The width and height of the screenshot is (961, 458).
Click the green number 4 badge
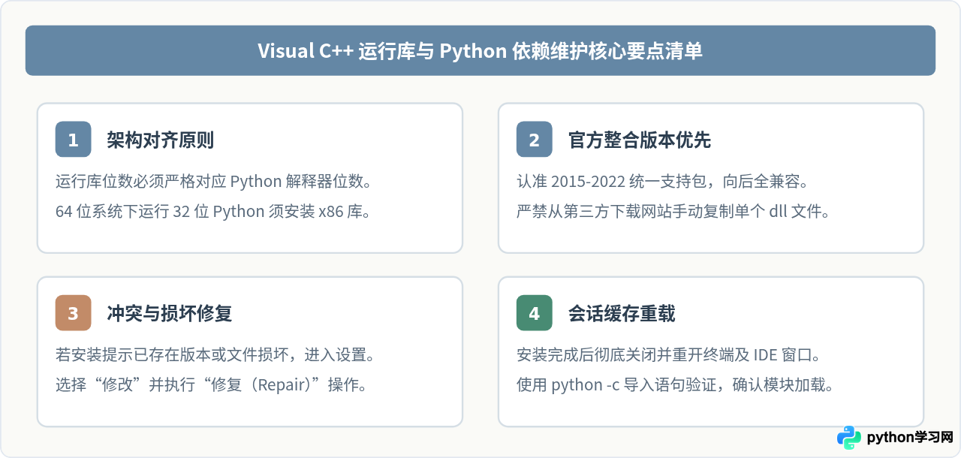coord(534,313)
